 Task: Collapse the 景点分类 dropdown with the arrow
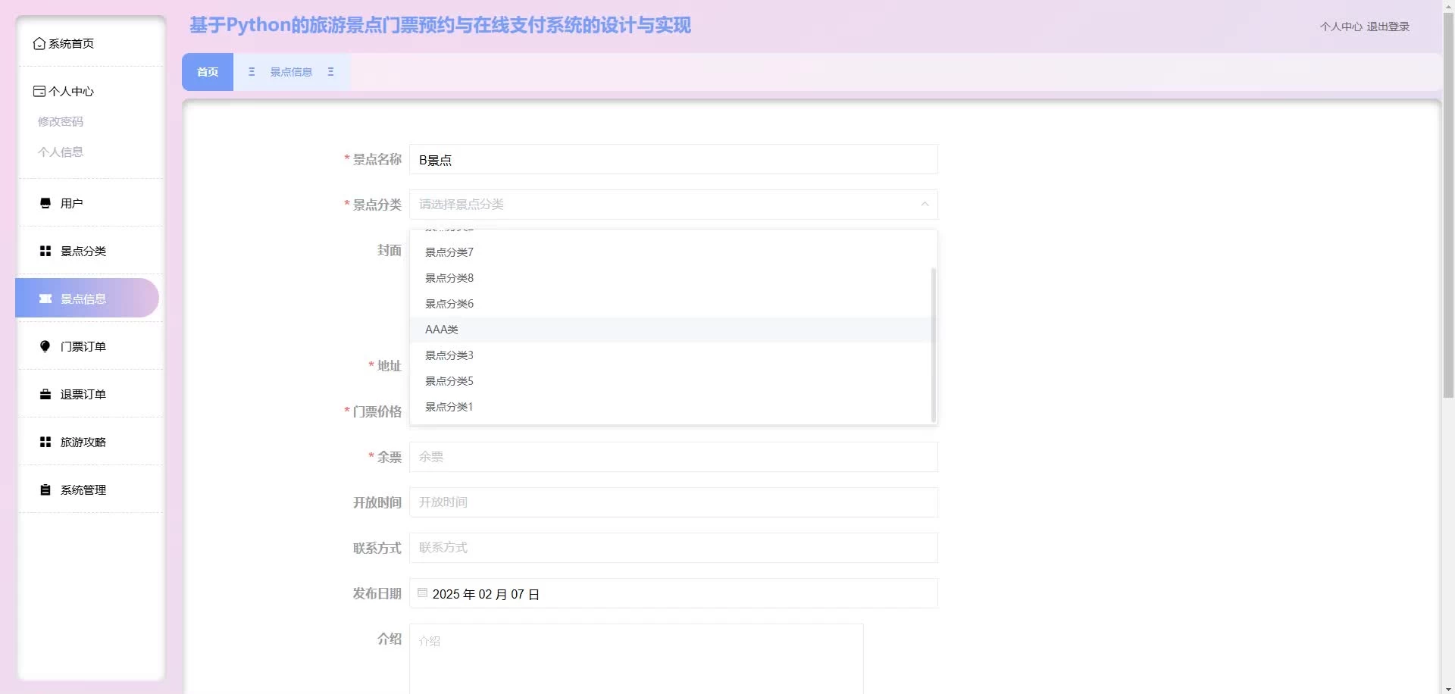click(x=925, y=205)
